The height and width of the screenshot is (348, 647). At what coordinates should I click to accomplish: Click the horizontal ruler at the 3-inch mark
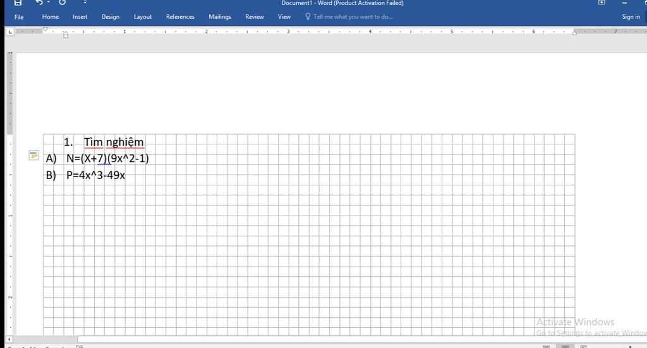[288, 32]
